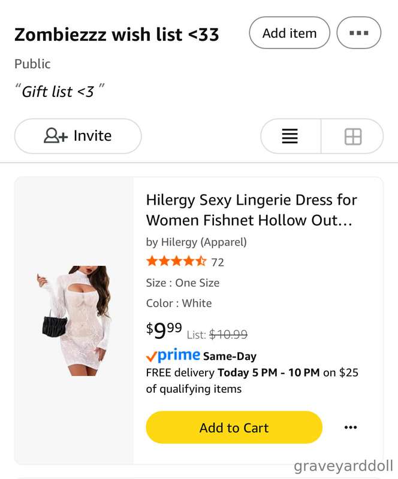Image resolution: width=398 pixels, height=479 pixels.
Task: Open the 72 reviews count
Action: point(218,262)
